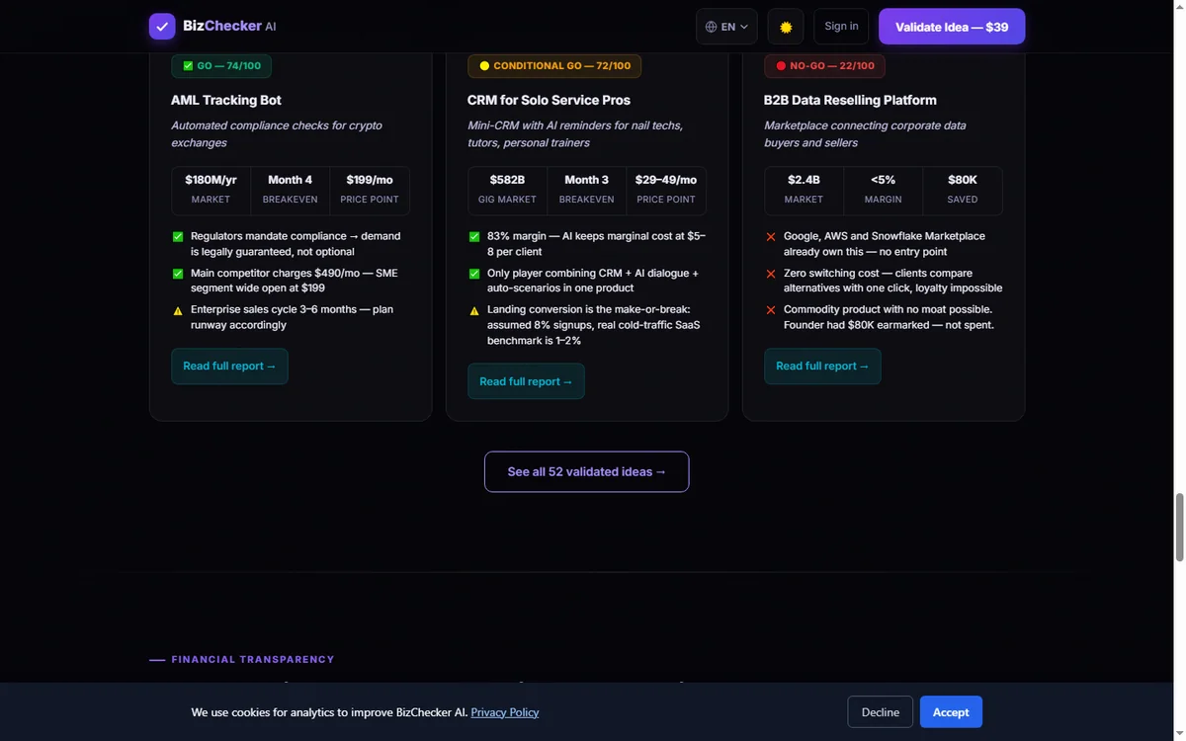Click warning icon beside Enterprise sales cycle
The image size is (1186, 741).
click(178, 310)
